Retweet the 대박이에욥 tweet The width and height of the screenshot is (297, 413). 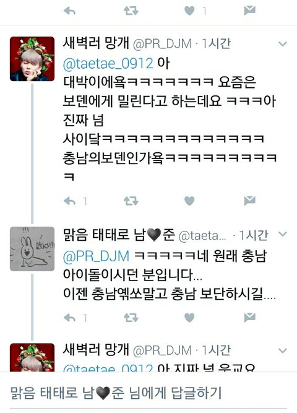(131, 201)
